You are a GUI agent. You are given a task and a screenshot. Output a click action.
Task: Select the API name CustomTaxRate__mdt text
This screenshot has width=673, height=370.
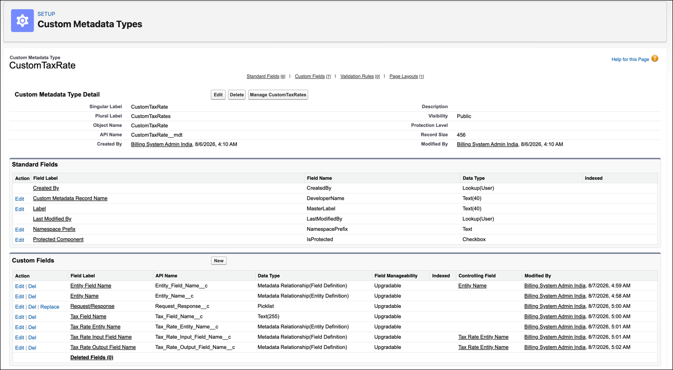pos(157,135)
